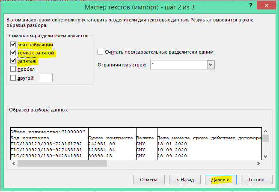The width and height of the screenshot is (279, 192).
Task: Check 'Считать последовательные разделители одним'
Action: [x=101, y=52]
